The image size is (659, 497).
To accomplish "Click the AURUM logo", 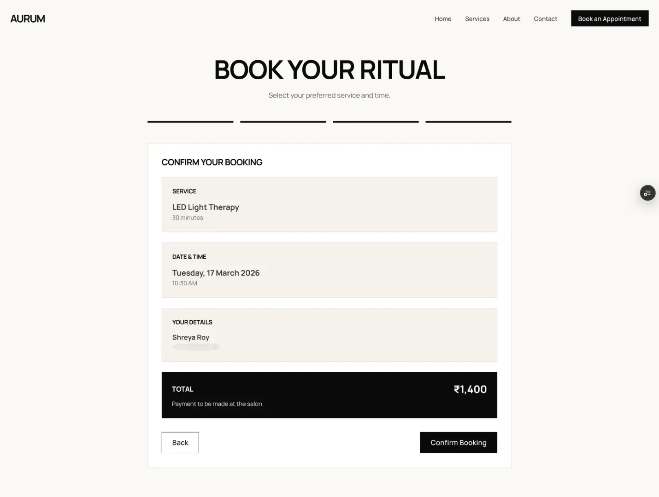I will coord(28,19).
